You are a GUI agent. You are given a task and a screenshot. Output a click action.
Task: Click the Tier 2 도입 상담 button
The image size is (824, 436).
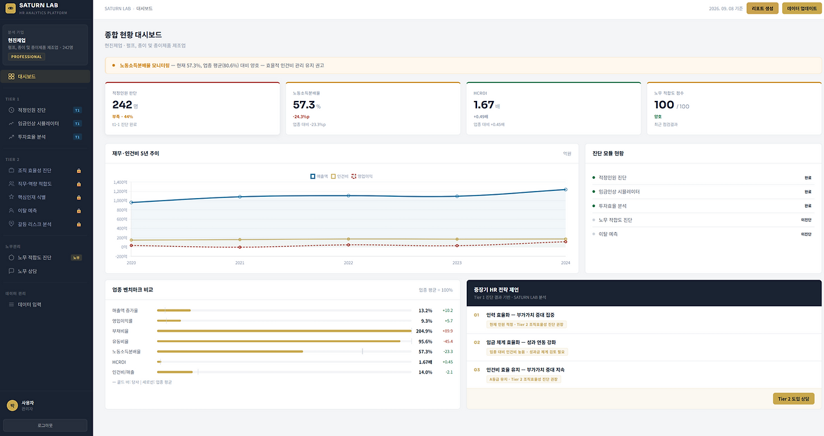pos(794,399)
